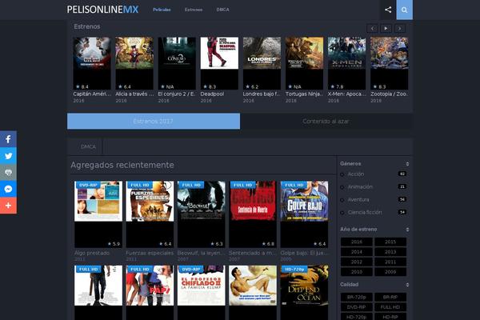Open El conjuro 2 poster
The width and height of the screenshot is (480, 320).
click(x=177, y=63)
